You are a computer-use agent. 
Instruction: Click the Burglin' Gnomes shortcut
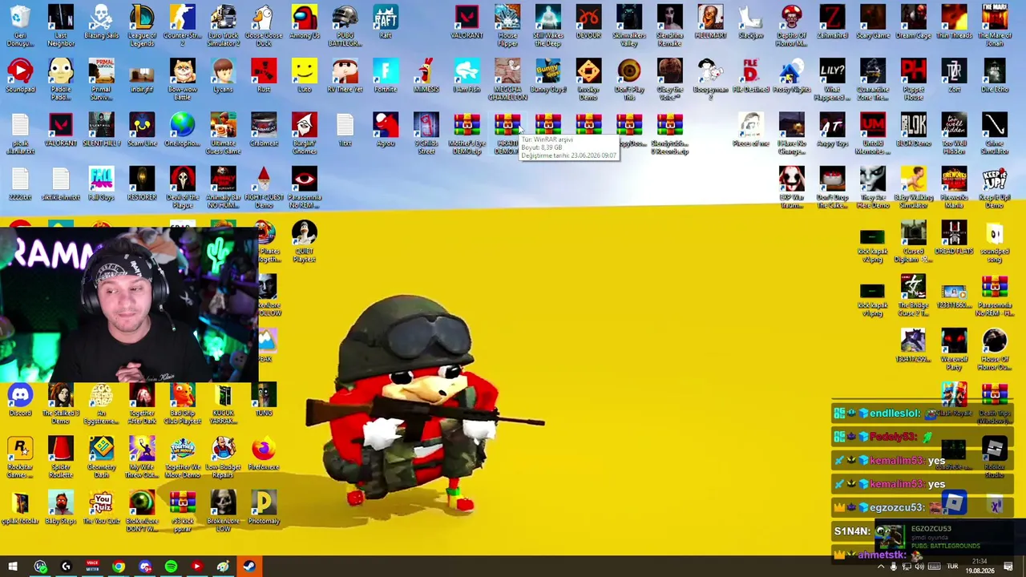(305, 133)
